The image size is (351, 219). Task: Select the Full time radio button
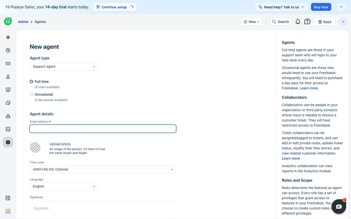click(x=31, y=82)
